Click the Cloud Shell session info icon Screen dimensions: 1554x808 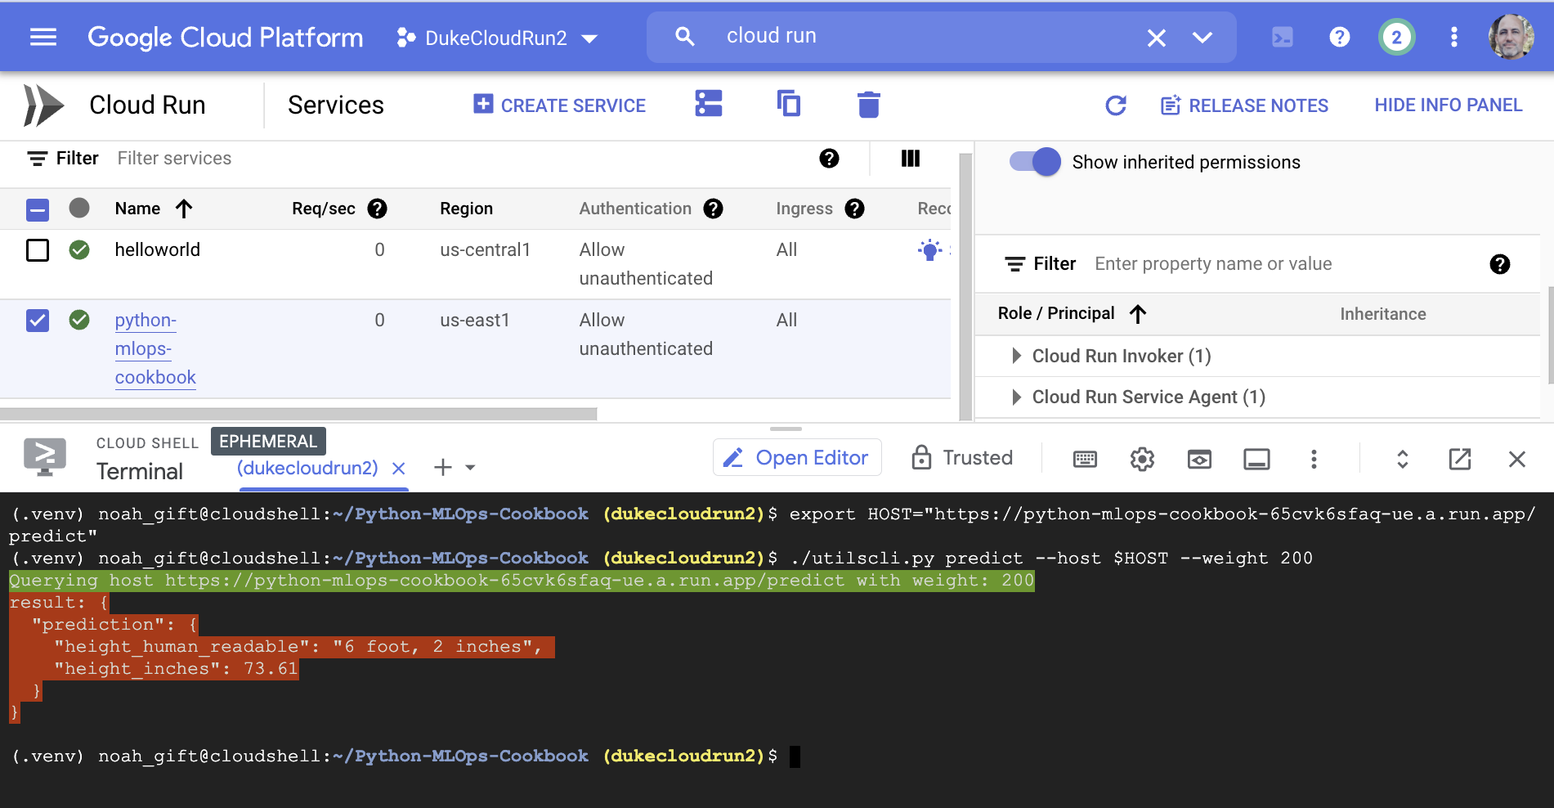1256,459
